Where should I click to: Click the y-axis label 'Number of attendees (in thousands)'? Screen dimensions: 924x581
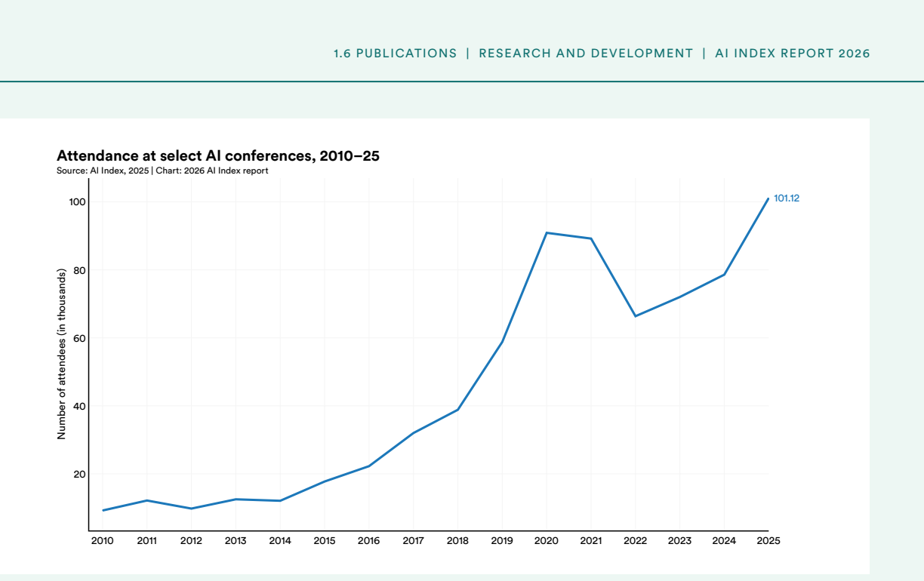tap(62, 354)
